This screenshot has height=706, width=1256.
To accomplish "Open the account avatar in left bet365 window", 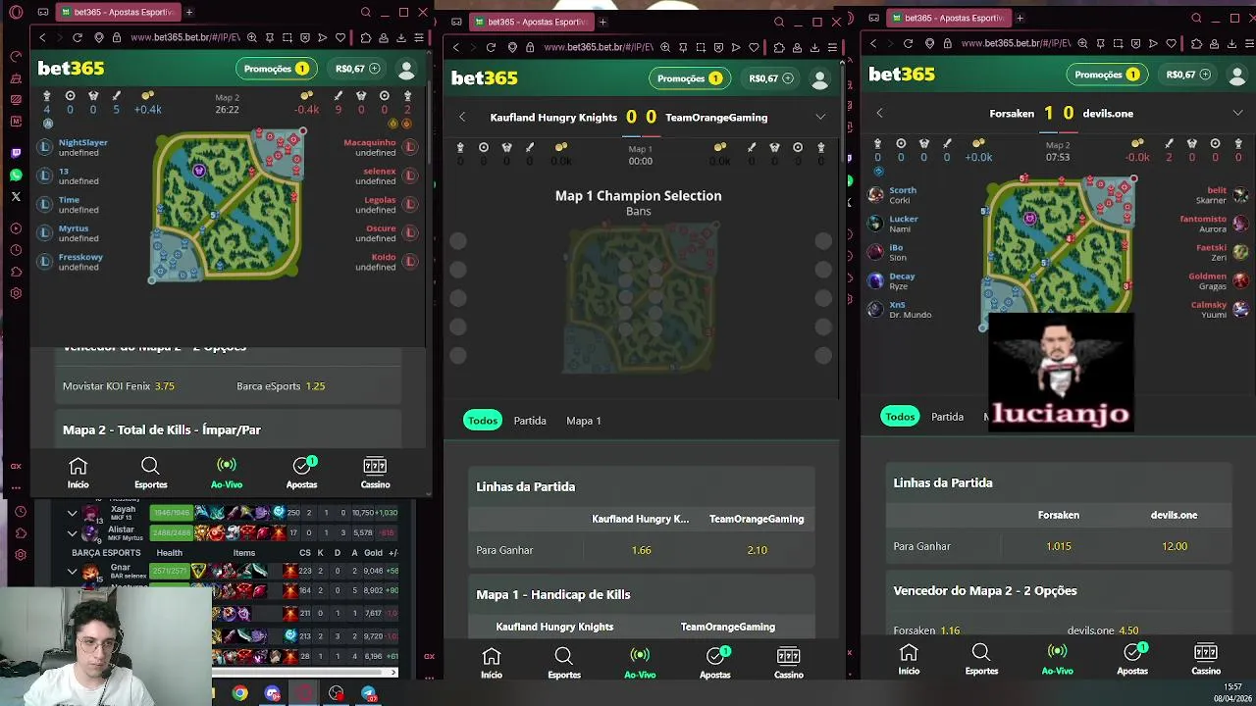I will coord(406,69).
